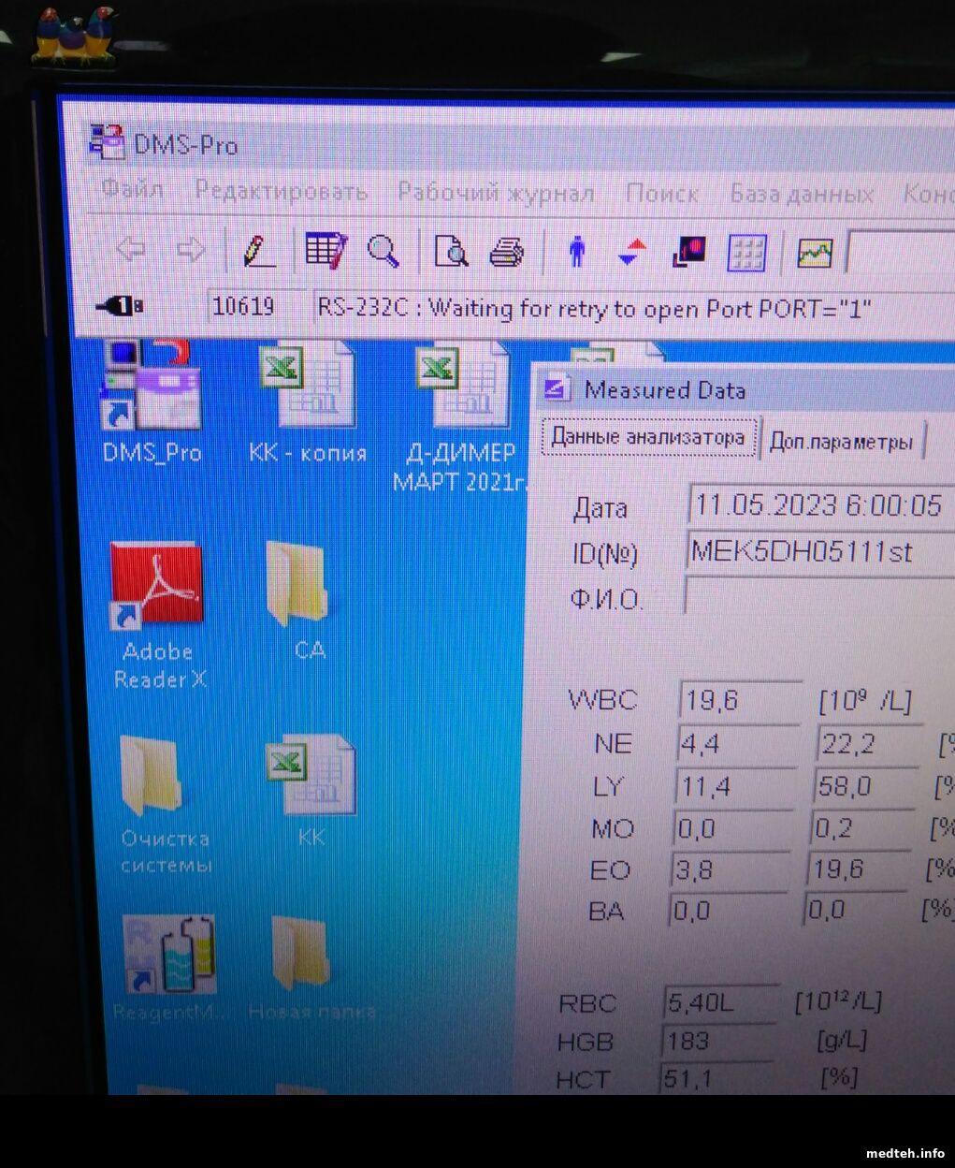Open the graph chart toolbar icon

click(814, 253)
